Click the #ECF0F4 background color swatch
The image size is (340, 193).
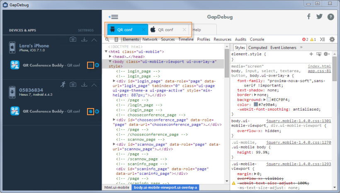coord(269,100)
